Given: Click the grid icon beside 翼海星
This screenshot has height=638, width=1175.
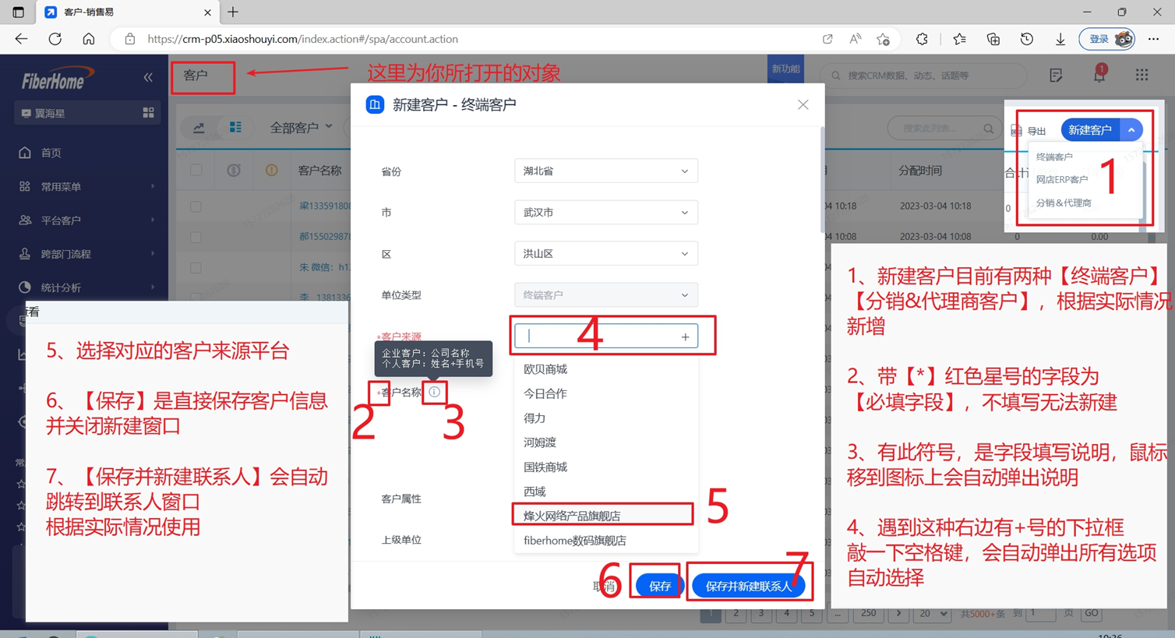Looking at the screenshot, I should point(148,113).
